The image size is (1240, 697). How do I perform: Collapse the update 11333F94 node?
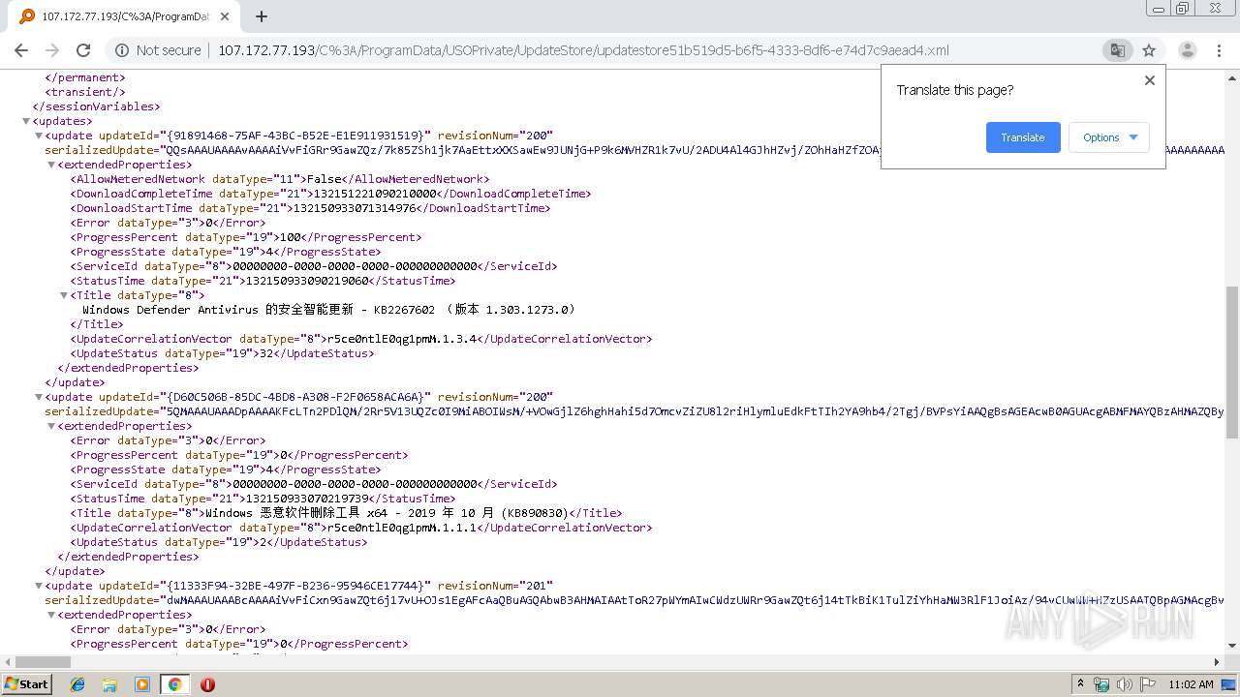[39, 586]
